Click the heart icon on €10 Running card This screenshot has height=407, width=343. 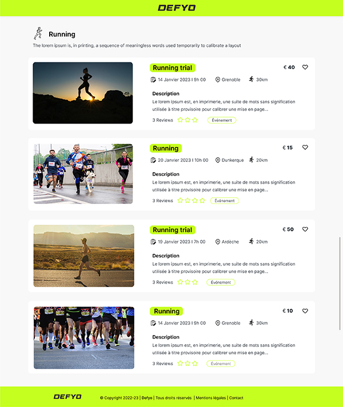(305, 311)
